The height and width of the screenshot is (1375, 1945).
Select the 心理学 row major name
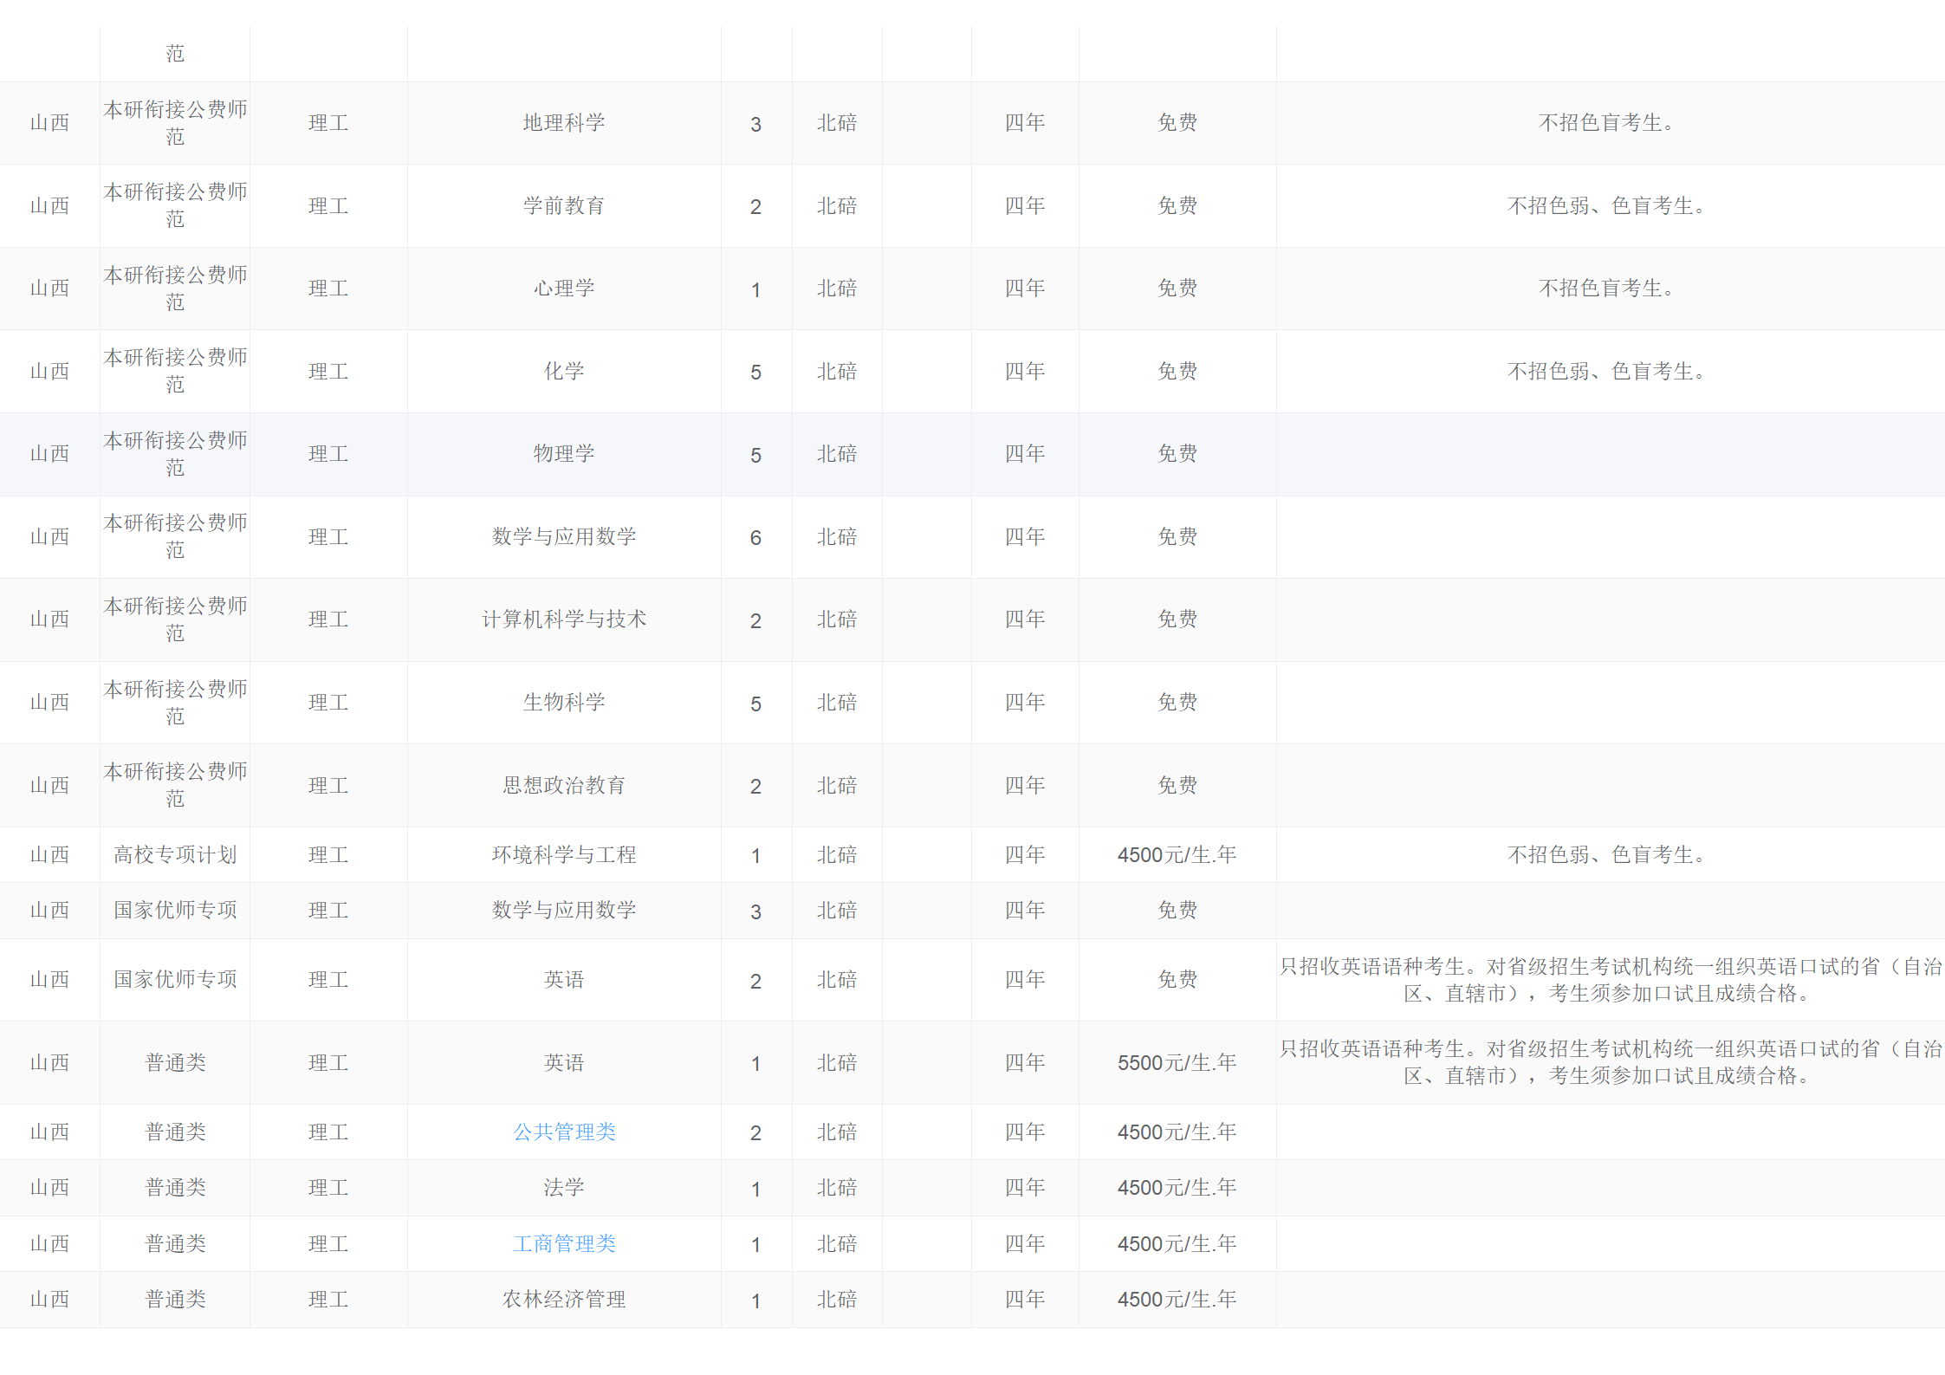[564, 289]
